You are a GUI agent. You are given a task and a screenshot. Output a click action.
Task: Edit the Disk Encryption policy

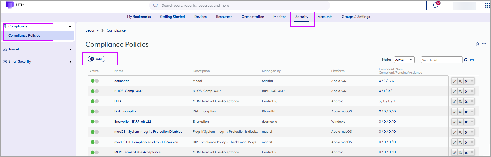point(455,112)
